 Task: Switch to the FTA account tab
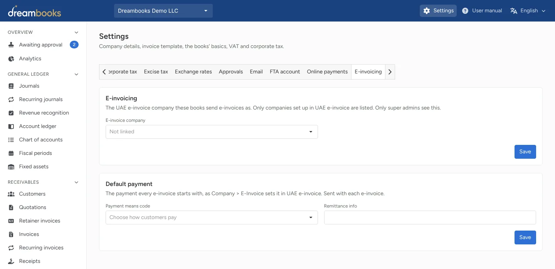pyautogui.click(x=285, y=72)
